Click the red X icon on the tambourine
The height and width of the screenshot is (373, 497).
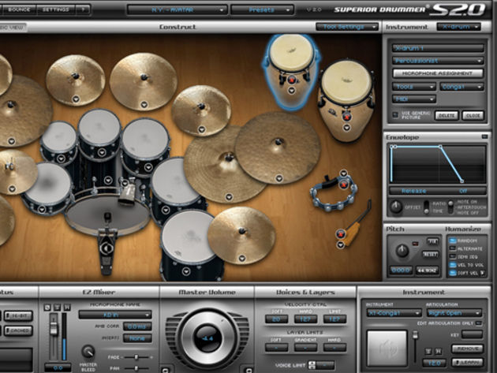[343, 184]
